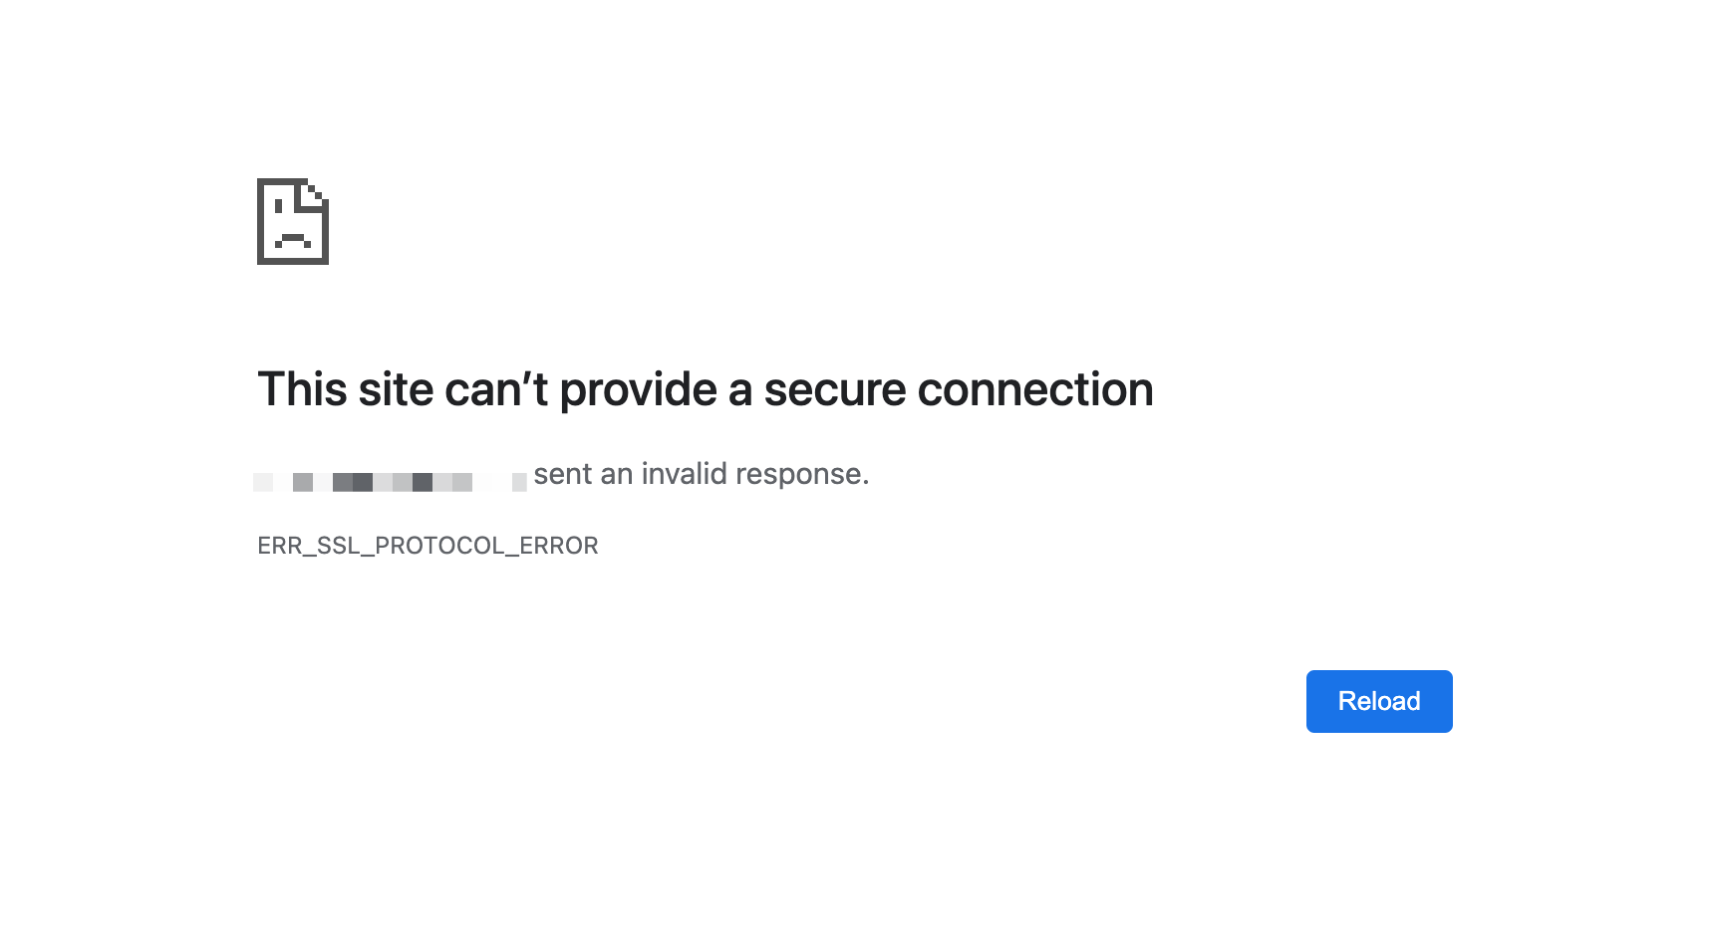This screenshot has width=1712, height=936.
Task: Click the word 'provide' in the heading
Action: coord(638,389)
